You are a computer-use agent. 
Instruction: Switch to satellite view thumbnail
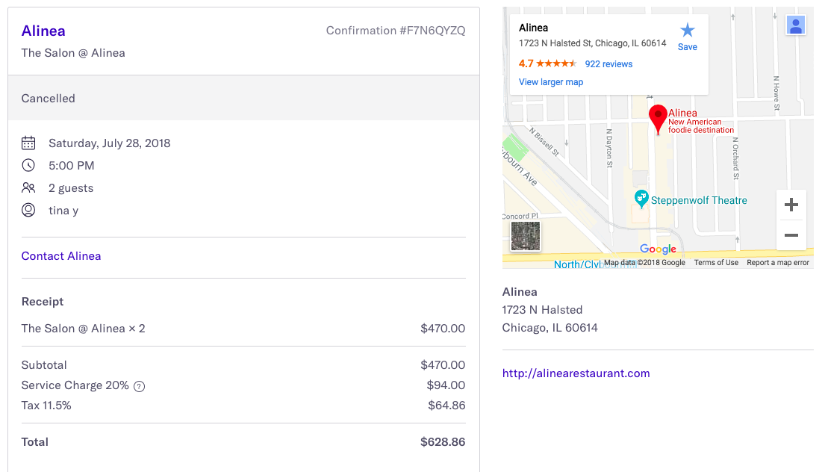[x=526, y=236]
